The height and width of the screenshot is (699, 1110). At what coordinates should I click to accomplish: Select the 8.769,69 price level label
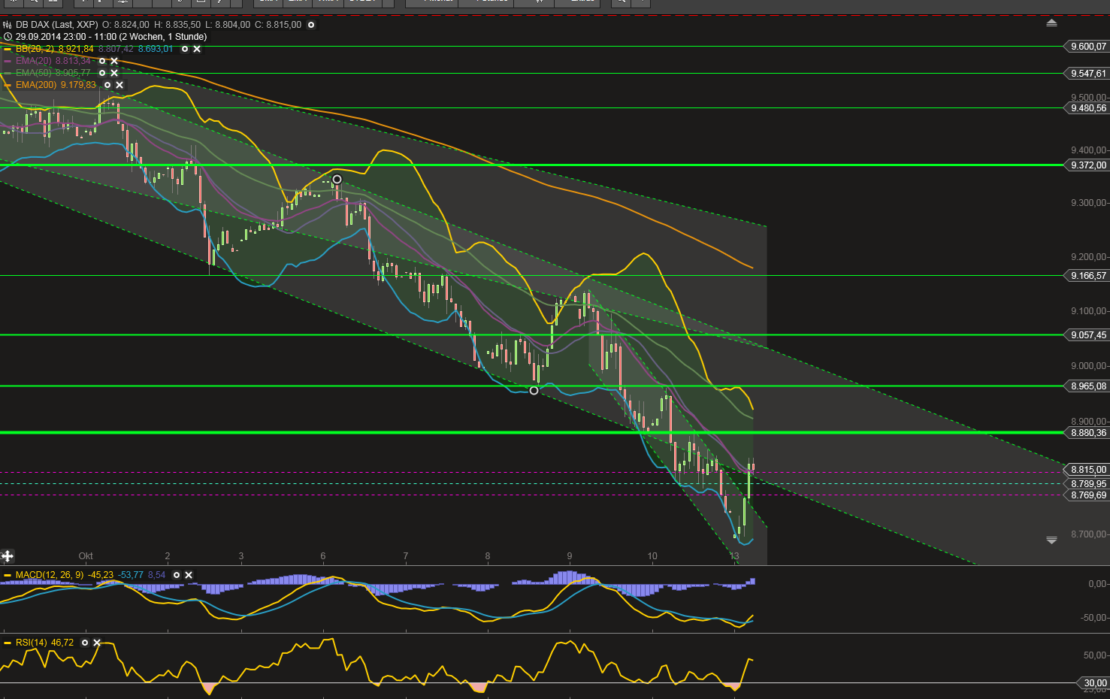coord(1087,495)
